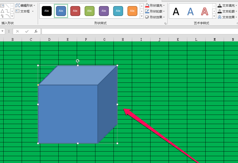Select the Isosceles Triangle shape tool

[2, 11]
